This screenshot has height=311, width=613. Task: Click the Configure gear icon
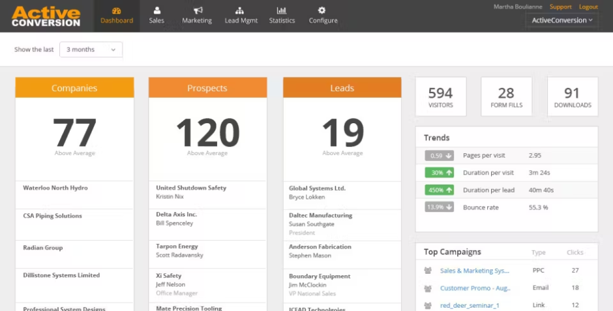[x=322, y=10]
